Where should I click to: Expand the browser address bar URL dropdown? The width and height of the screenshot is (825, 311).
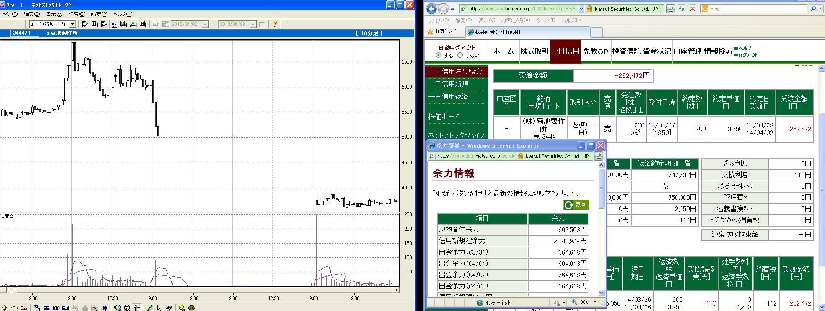(581, 9)
